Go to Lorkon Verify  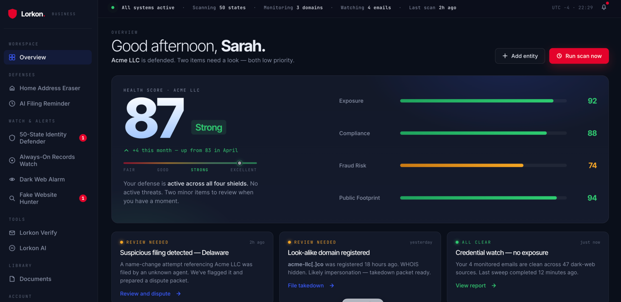48,233
